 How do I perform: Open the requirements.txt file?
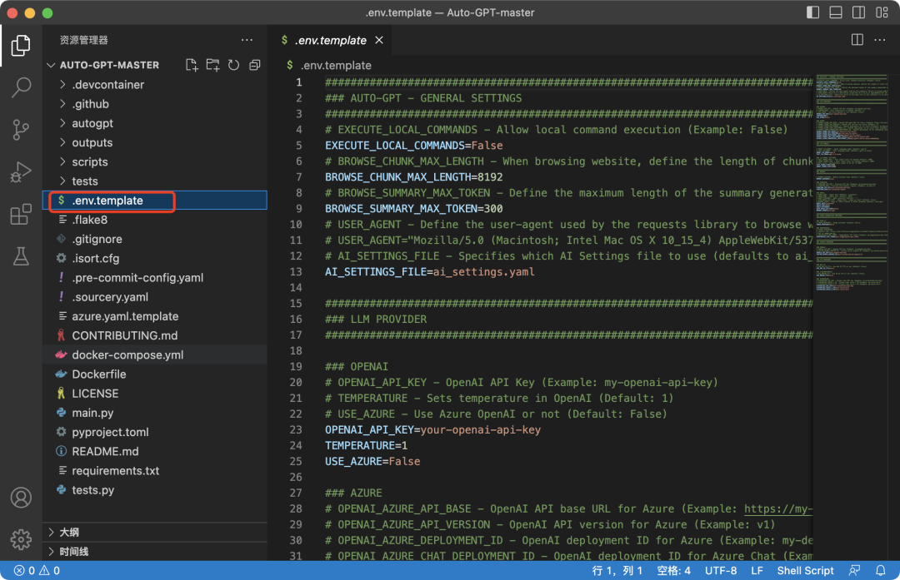155,470
